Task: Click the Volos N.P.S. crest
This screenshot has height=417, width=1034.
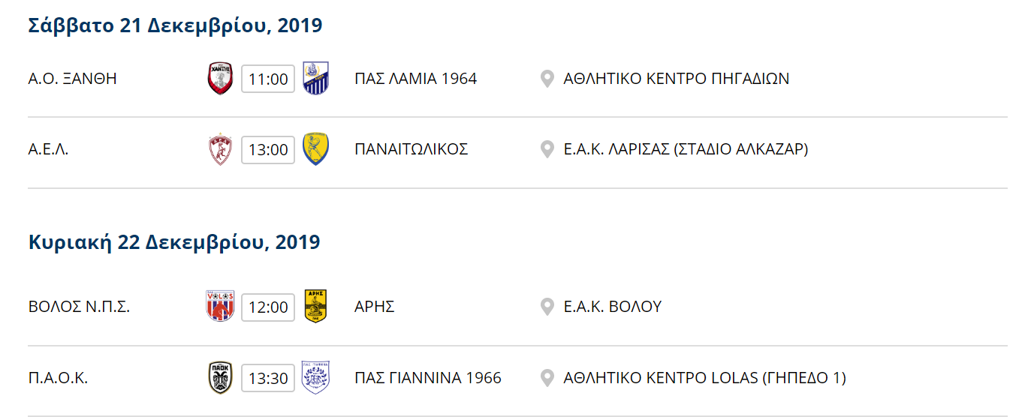Action: pos(221,306)
